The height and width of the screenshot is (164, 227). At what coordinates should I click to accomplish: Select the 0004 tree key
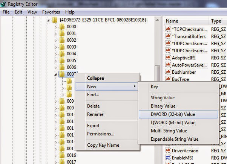pyautogui.click(x=71, y=54)
